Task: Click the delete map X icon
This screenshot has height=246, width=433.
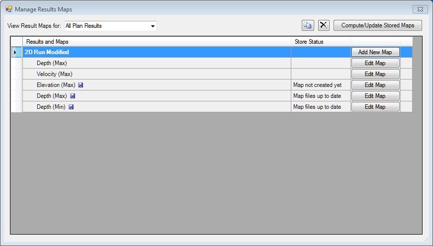Action: 324,25
